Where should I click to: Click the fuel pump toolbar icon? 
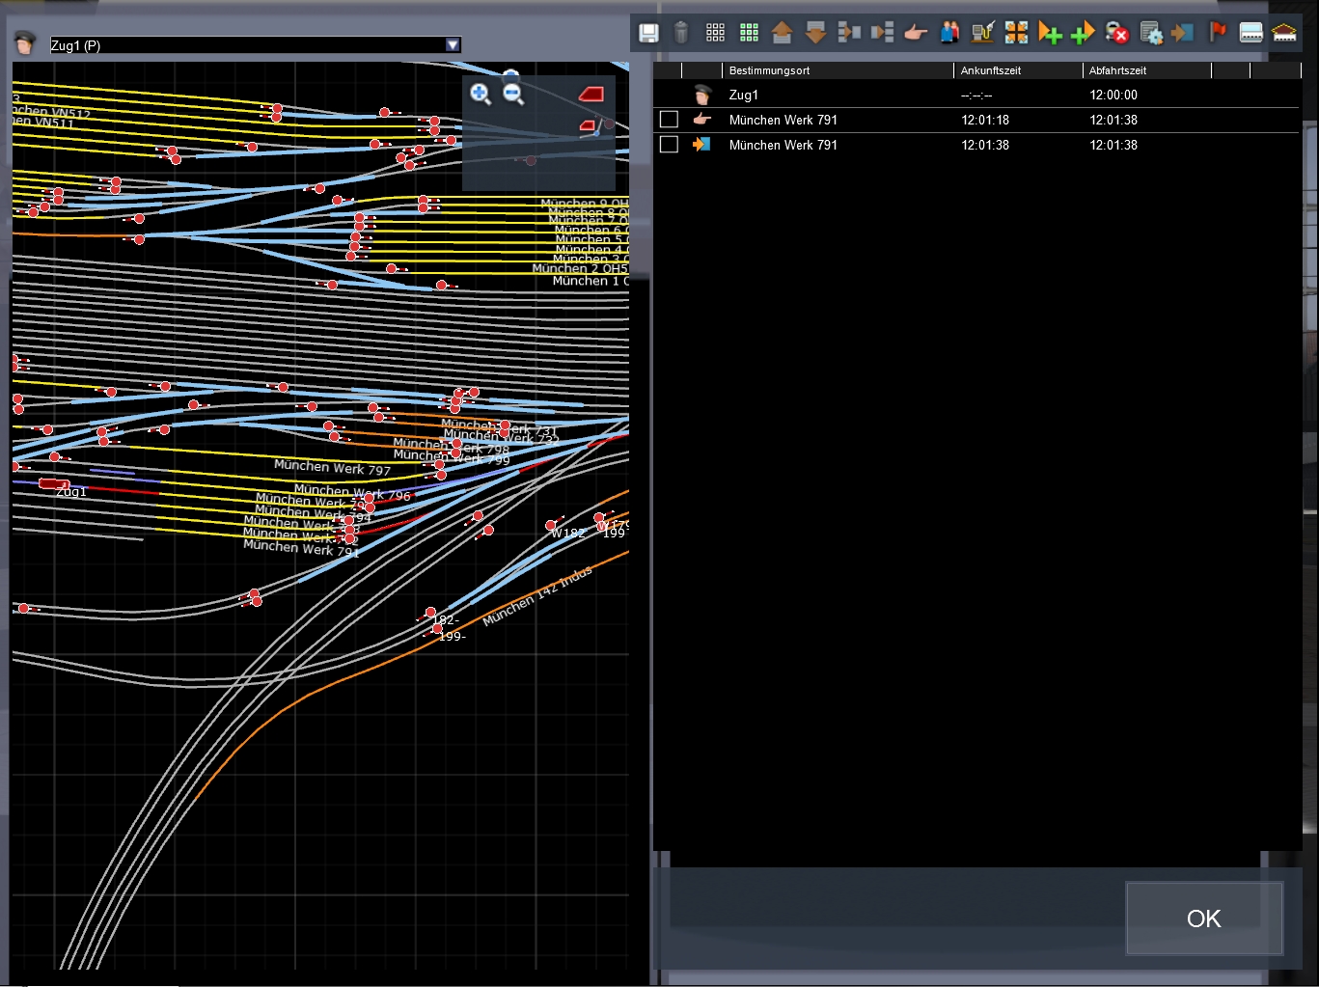(x=982, y=34)
